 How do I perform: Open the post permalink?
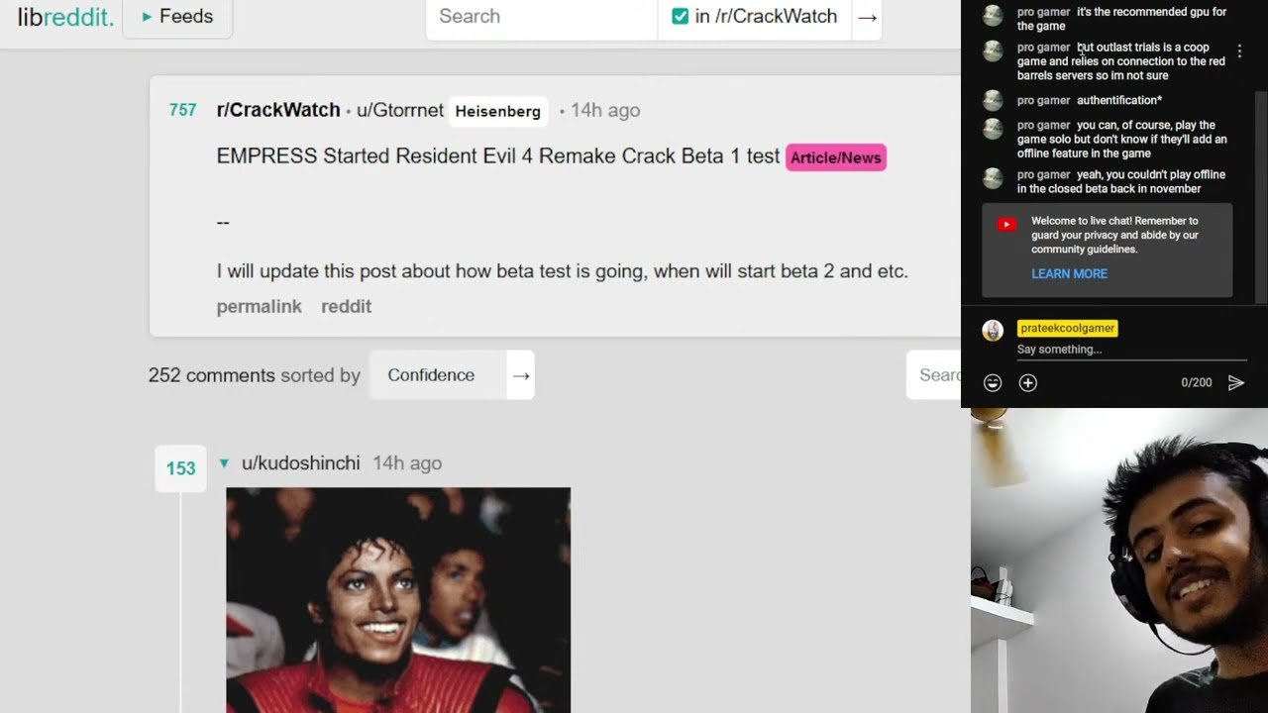click(x=259, y=306)
